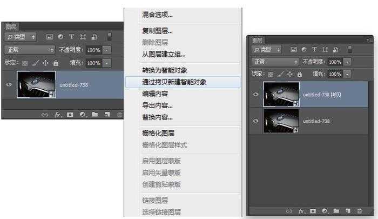Click add layer mask icon in left panel
This screenshot has width=378, height=219.
(x=70, y=115)
